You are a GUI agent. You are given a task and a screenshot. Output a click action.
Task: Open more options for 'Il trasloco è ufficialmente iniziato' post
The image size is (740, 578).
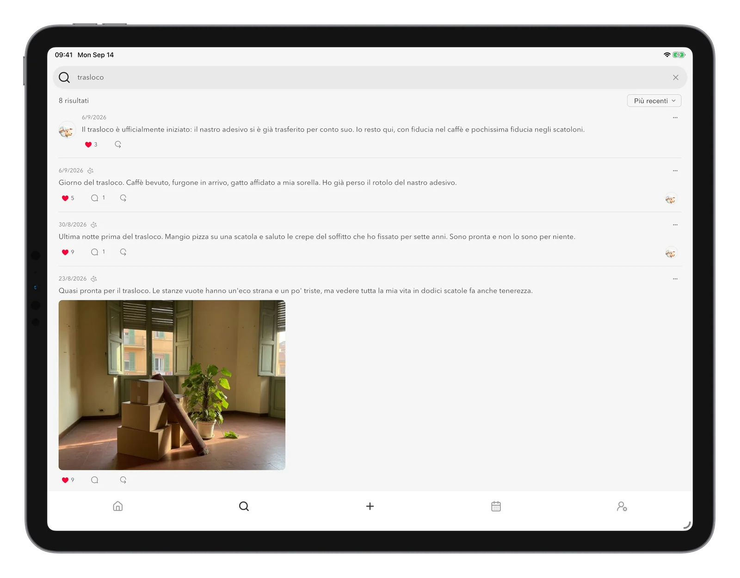click(x=675, y=118)
